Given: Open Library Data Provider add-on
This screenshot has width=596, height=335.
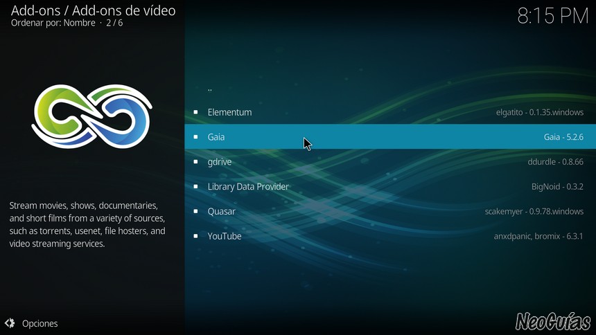Looking at the screenshot, I should [390, 186].
